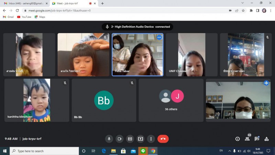The width and height of the screenshot is (275, 155).
Task: Bookmark this page with the star icon
Action: (243, 10)
